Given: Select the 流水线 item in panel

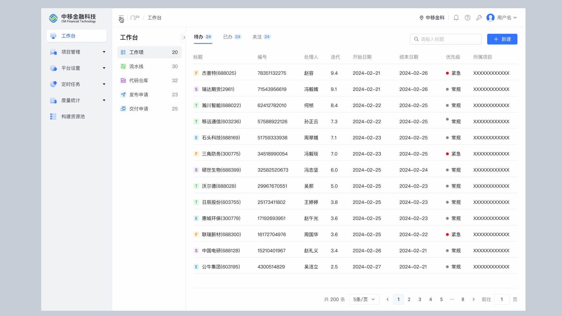Looking at the screenshot, I should tap(149, 66).
